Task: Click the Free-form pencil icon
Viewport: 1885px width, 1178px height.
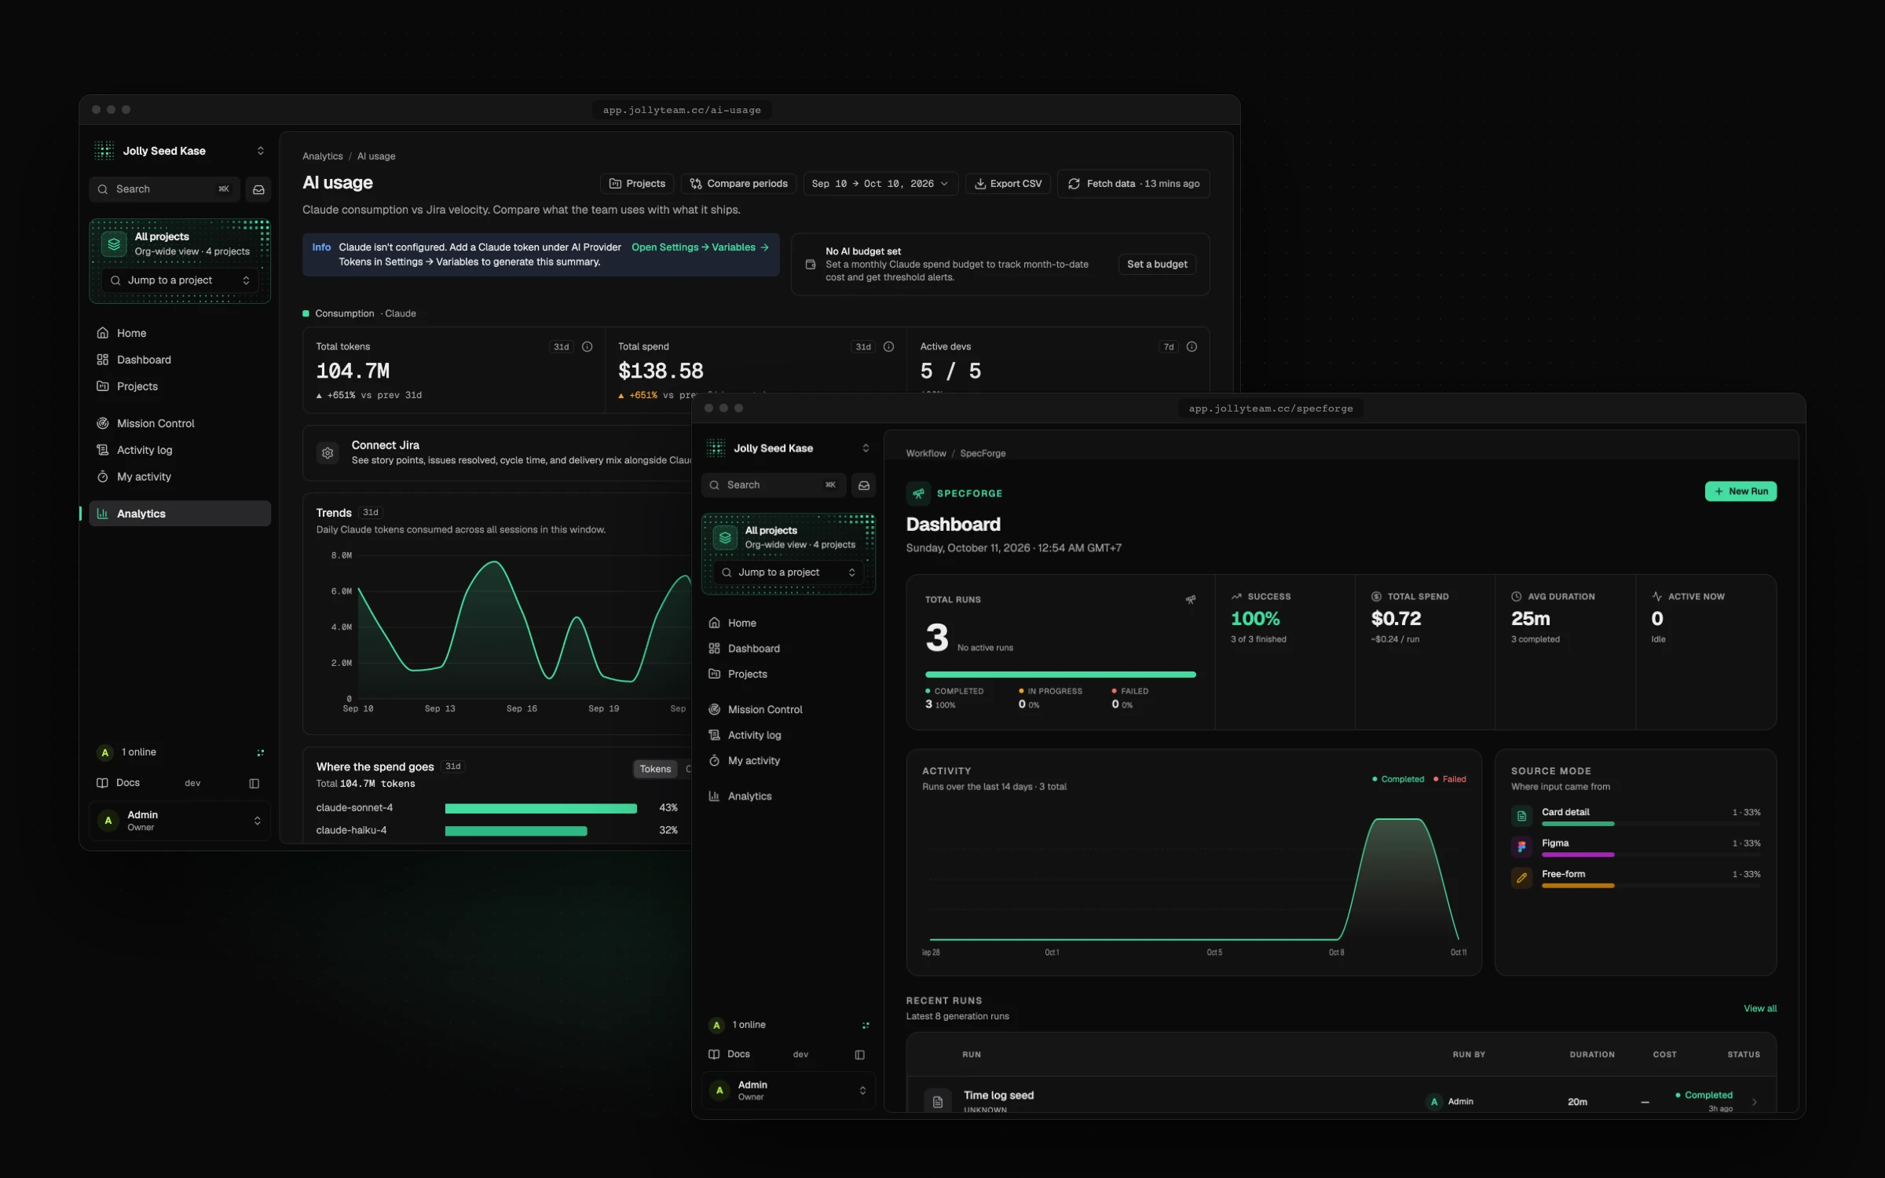Action: coord(1521,877)
